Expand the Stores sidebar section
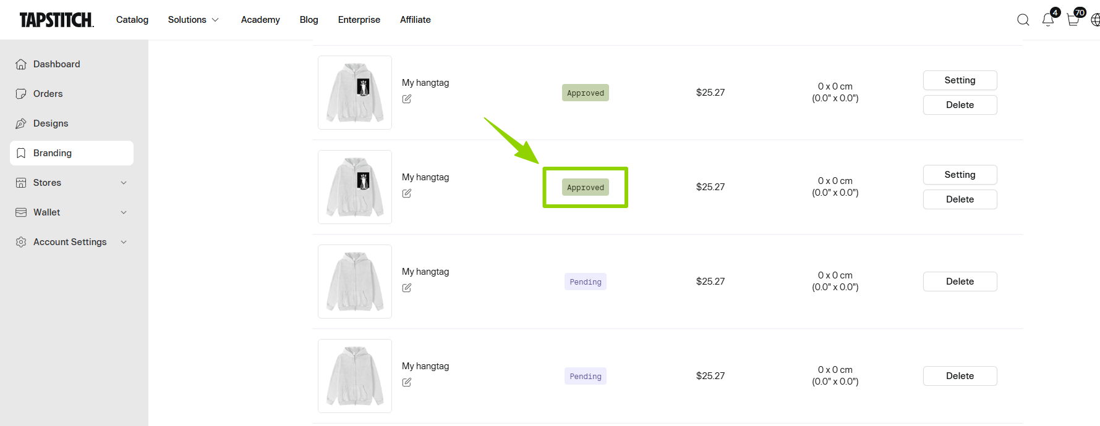Screen dimensions: 1100x426 pyautogui.click(x=72, y=183)
